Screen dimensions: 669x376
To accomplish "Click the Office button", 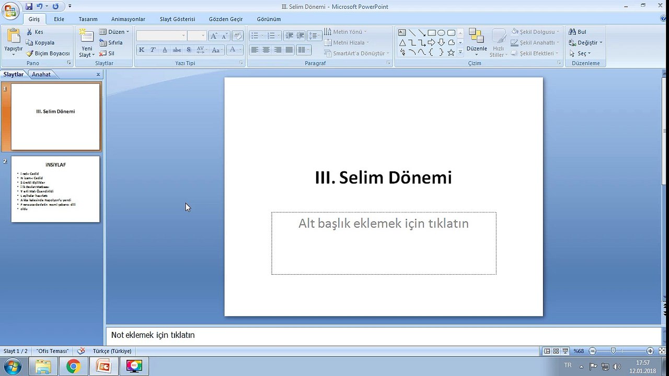I will (10, 10).
